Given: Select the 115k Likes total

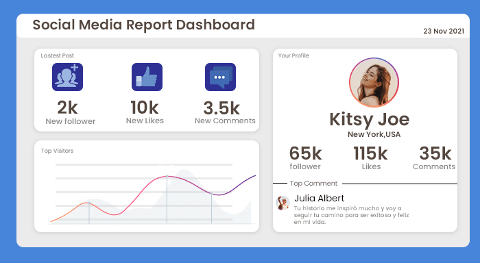Looking at the screenshot, I should (370, 153).
